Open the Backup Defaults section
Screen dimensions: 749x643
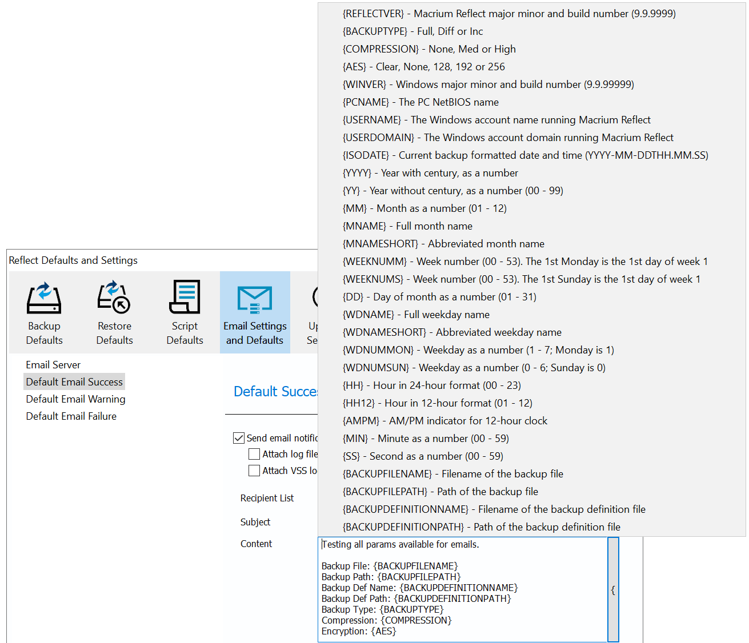pos(44,312)
